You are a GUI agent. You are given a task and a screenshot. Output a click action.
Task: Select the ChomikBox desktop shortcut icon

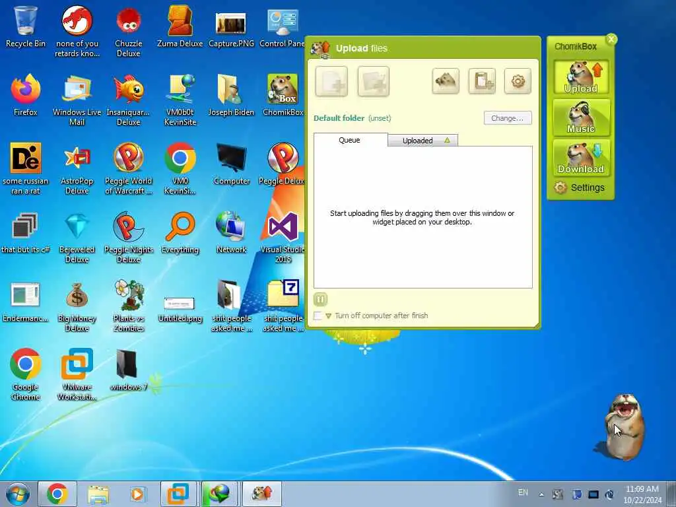[283, 95]
